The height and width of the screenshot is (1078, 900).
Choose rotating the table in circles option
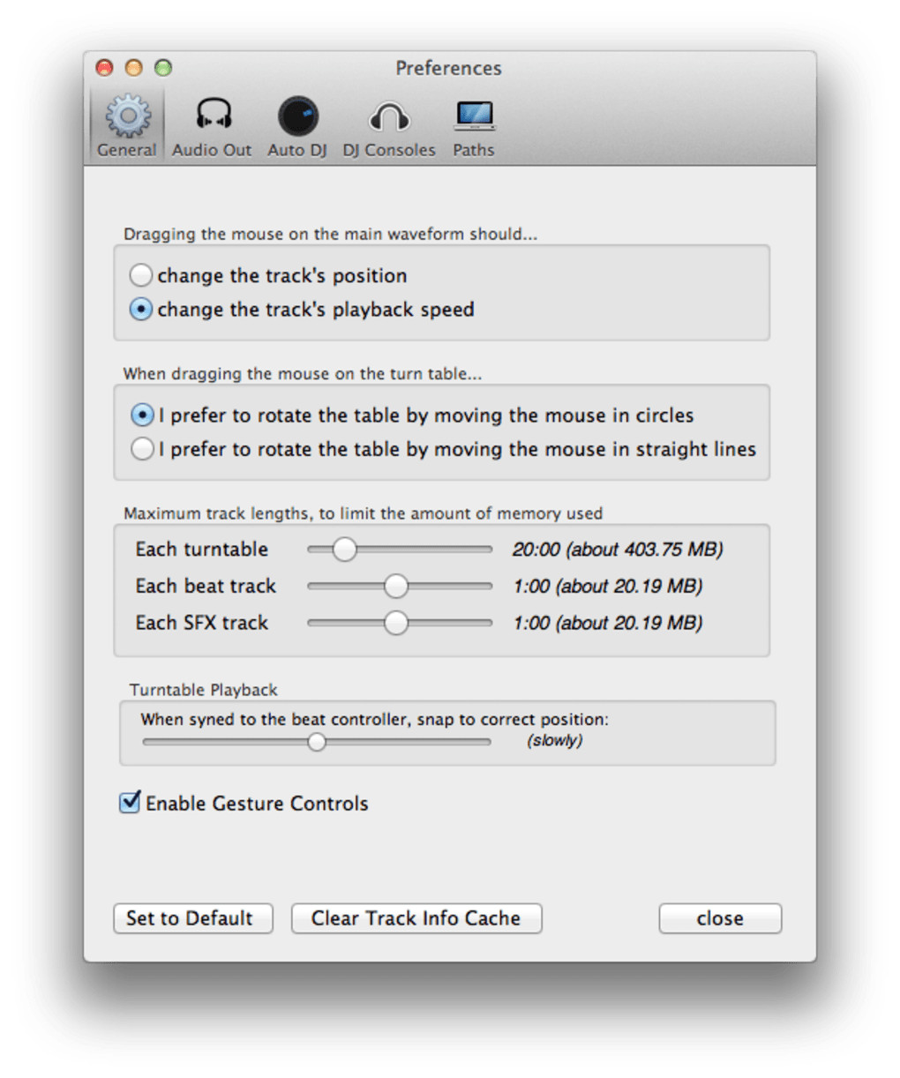(142, 415)
